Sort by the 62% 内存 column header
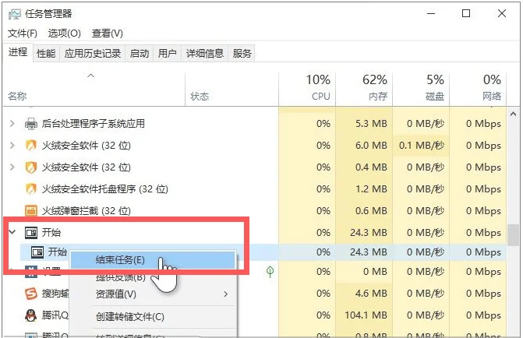This screenshot has width=523, height=338. tap(364, 90)
